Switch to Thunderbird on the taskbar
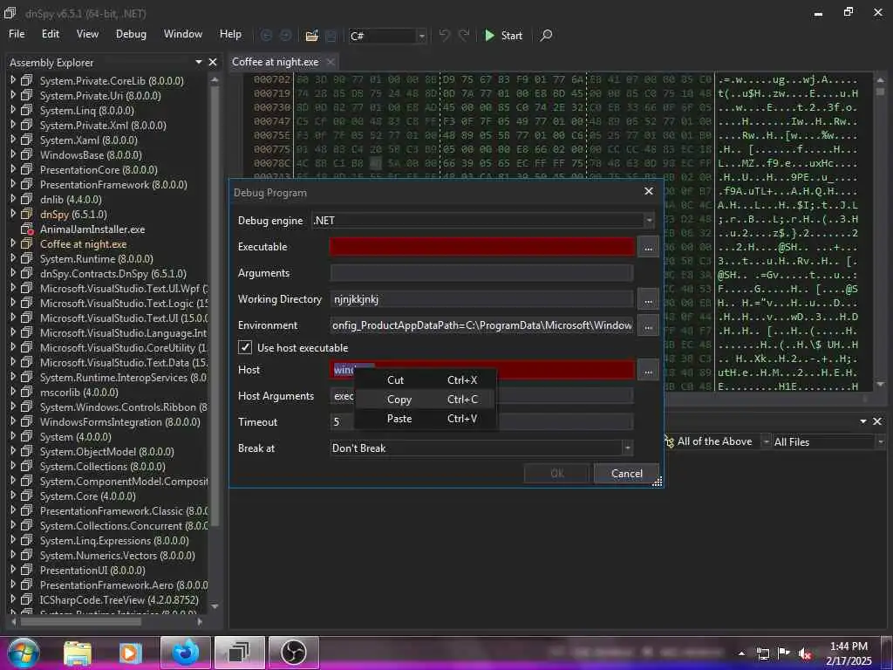 tap(186, 653)
